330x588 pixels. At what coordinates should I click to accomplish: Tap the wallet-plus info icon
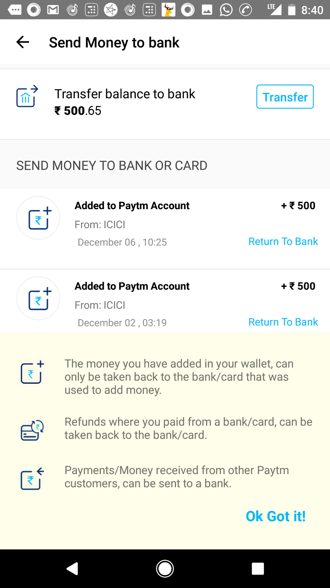(x=32, y=372)
